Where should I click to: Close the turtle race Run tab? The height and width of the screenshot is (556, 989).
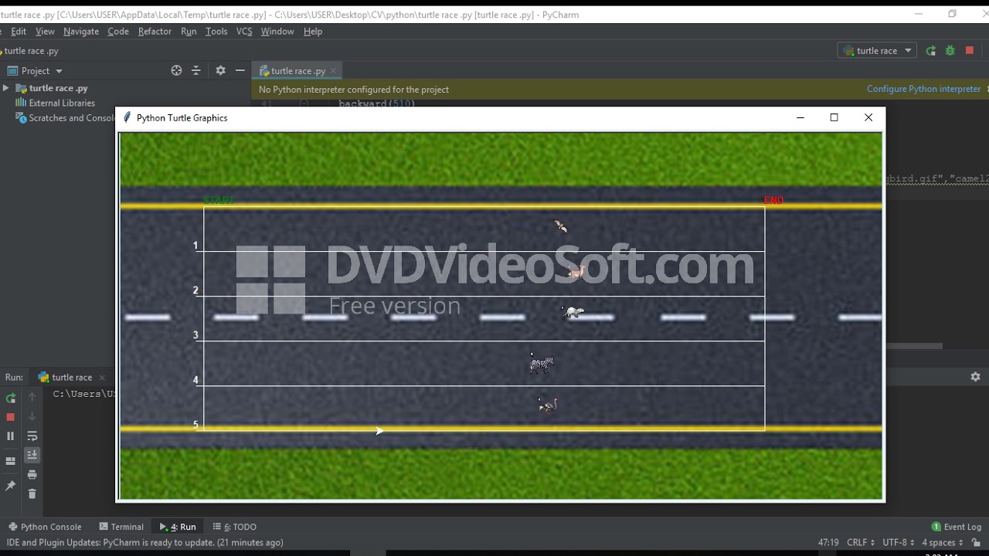pos(102,378)
